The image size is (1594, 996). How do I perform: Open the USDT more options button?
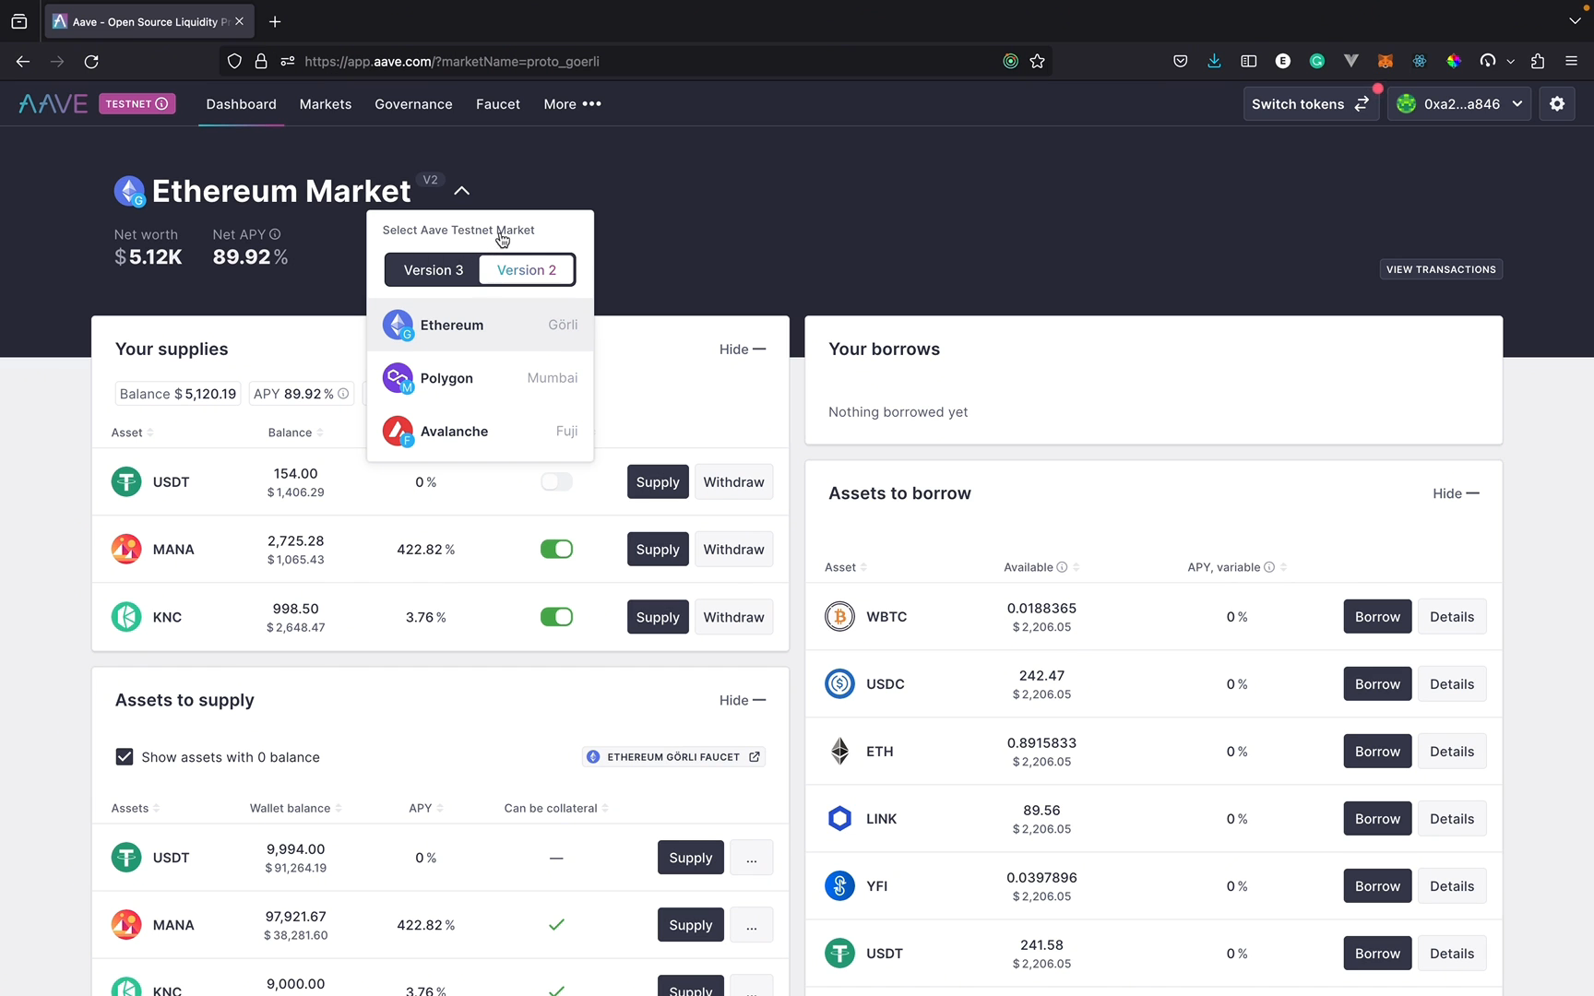click(x=752, y=858)
